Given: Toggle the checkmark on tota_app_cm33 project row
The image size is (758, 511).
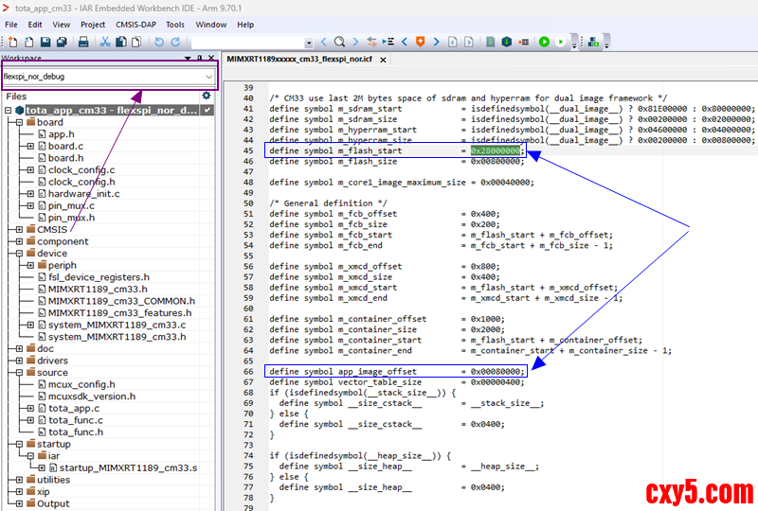Looking at the screenshot, I should (x=207, y=111).
